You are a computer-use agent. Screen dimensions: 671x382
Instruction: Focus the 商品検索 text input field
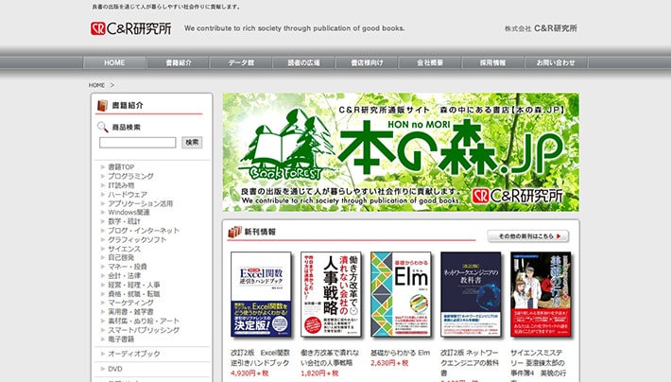(138, 143)
